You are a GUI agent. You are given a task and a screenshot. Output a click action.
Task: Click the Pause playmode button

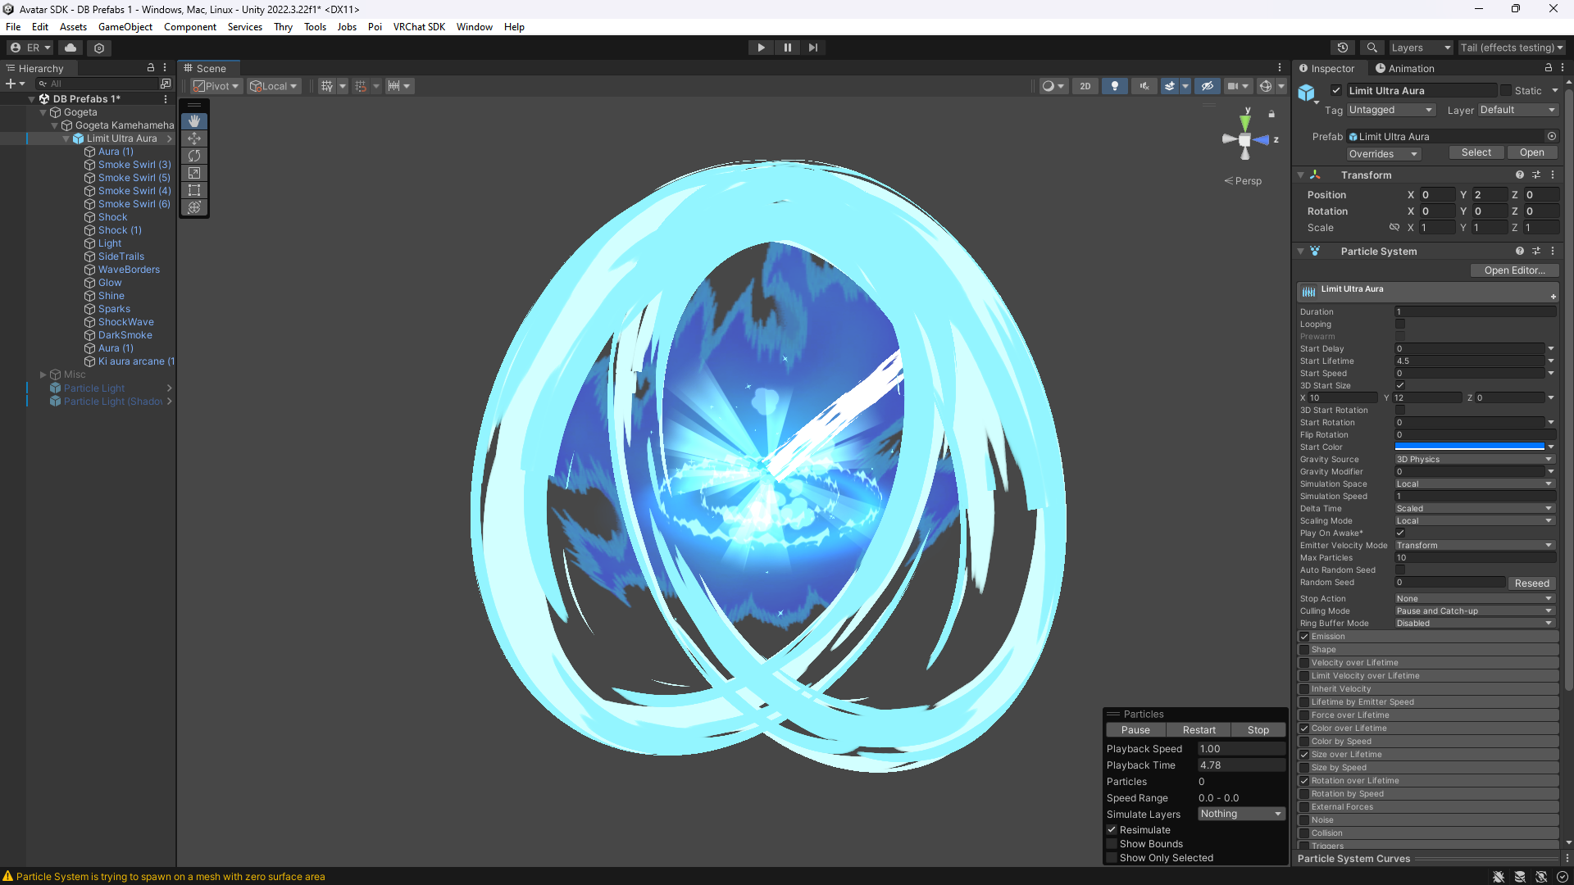click(x=787, y=48)
